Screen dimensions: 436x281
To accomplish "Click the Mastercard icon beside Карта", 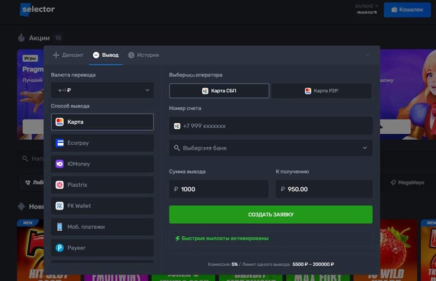I will click(59, 122).
